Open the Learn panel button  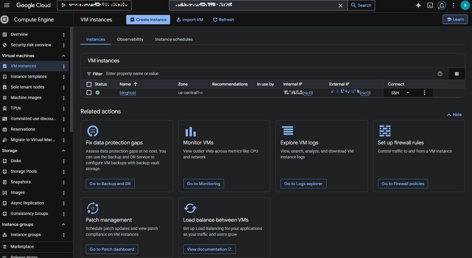pyautogui.click(x=455, y=19)
